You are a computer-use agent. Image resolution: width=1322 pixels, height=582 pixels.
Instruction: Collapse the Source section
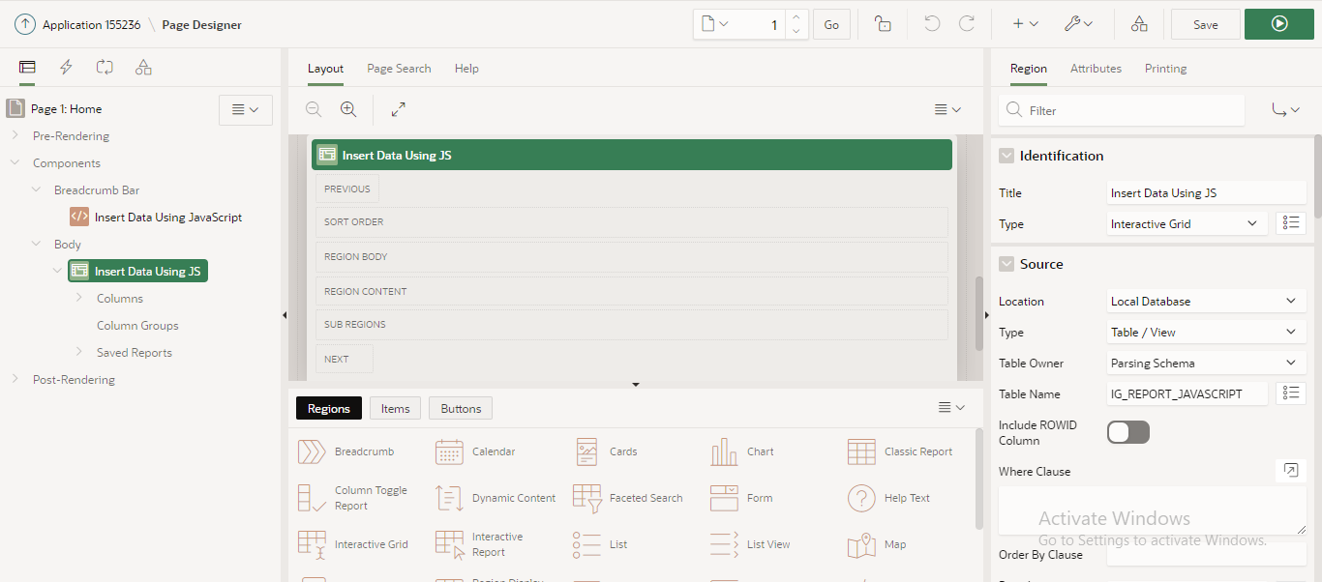point(1007,264)
